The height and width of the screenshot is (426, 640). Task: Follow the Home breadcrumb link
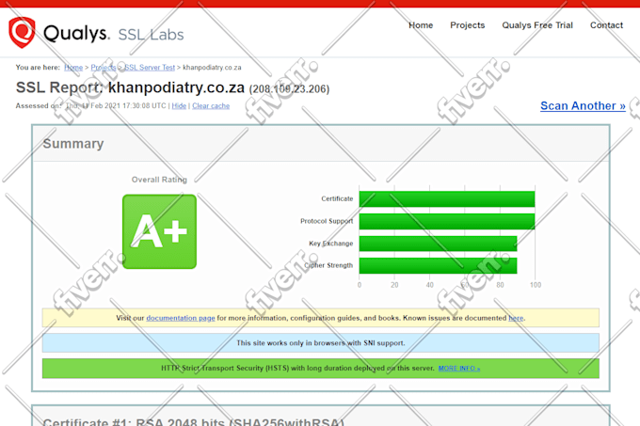[73, 68]
